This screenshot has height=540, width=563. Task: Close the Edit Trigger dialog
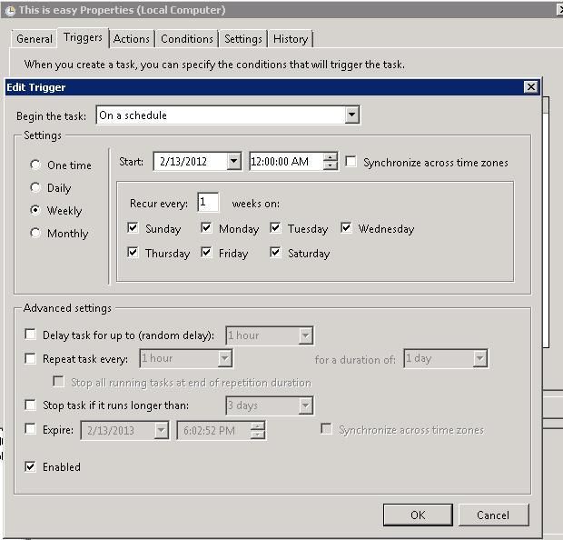click(530, 87)
